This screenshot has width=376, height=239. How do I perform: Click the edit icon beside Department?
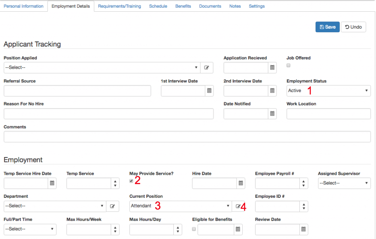tap(112, 206)
